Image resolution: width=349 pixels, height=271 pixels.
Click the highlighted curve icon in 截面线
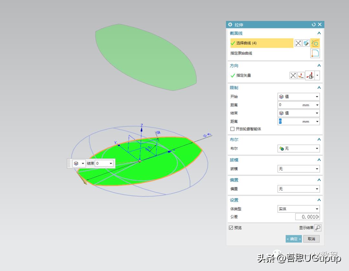315,43
